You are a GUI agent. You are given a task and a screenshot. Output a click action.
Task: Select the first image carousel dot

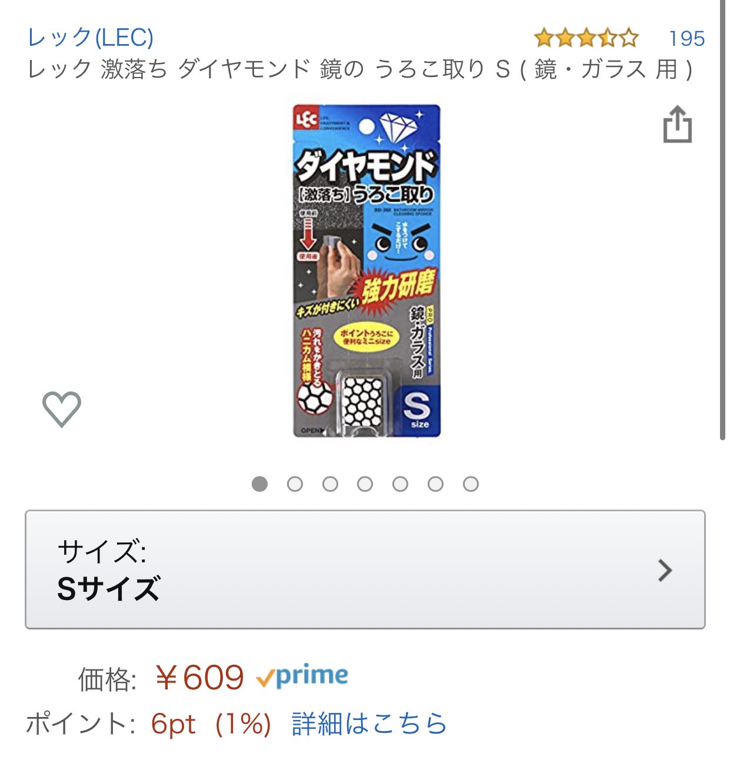pyautogui.click(x=259, y=484)
